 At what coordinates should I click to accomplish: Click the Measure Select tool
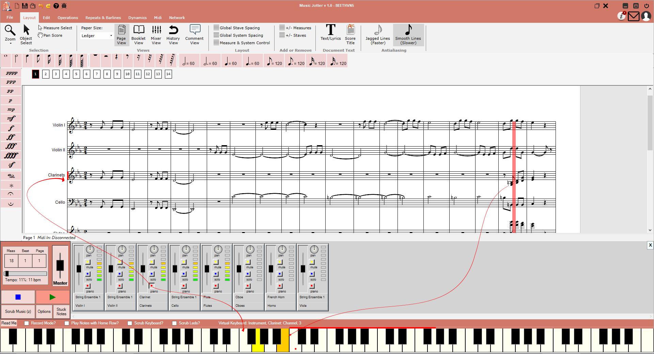(x=56, y=28)
